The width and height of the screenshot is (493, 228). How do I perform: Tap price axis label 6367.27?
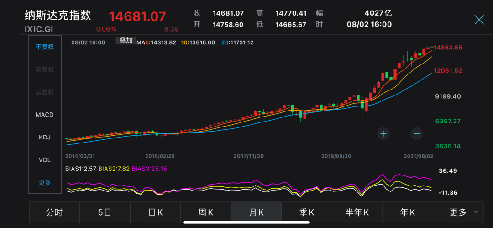448,121
